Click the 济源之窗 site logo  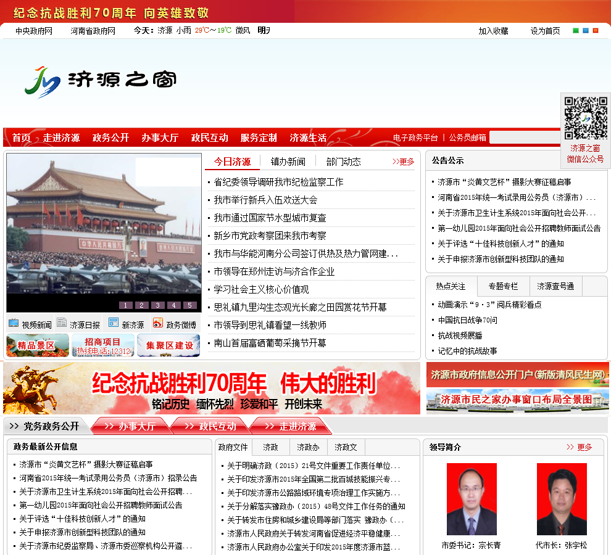[x=101, y=80]
